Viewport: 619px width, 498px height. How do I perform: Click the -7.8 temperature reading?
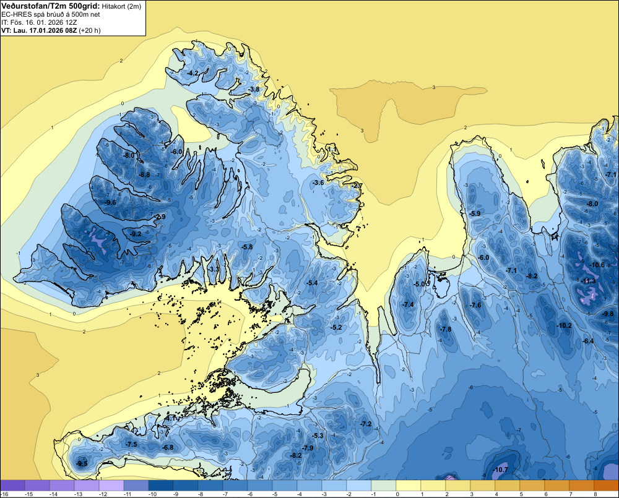pyautogui.click(x=446, y=330)
